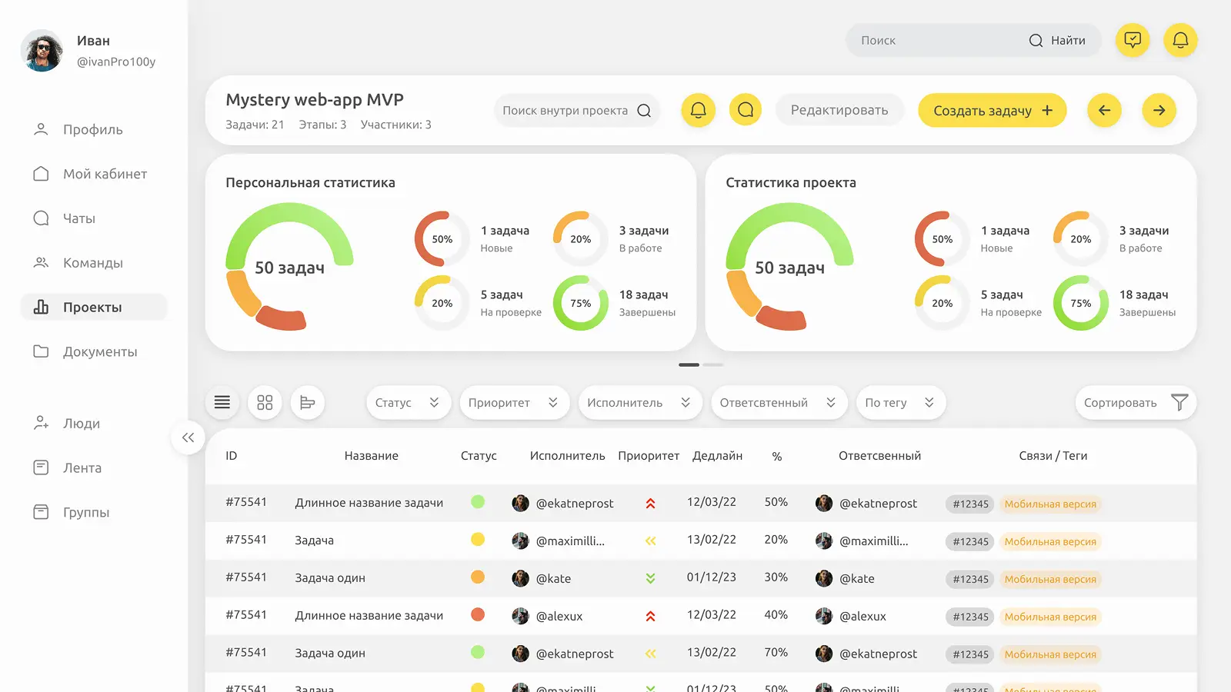This screenshot has width=1231, height=692.
Task: Select the list view layout icon
Action: pyautogui.click(x=222, y=402)
